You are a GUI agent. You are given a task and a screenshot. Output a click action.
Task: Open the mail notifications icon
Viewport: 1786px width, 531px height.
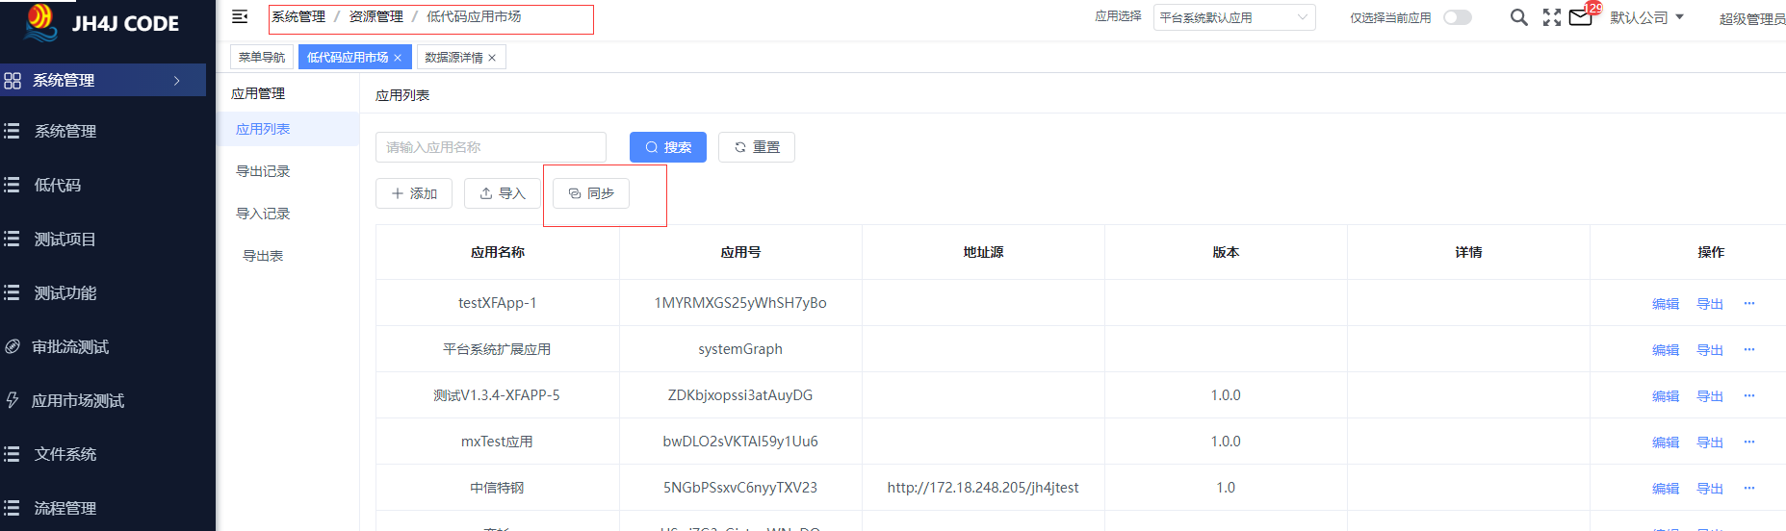(1581, 17)
